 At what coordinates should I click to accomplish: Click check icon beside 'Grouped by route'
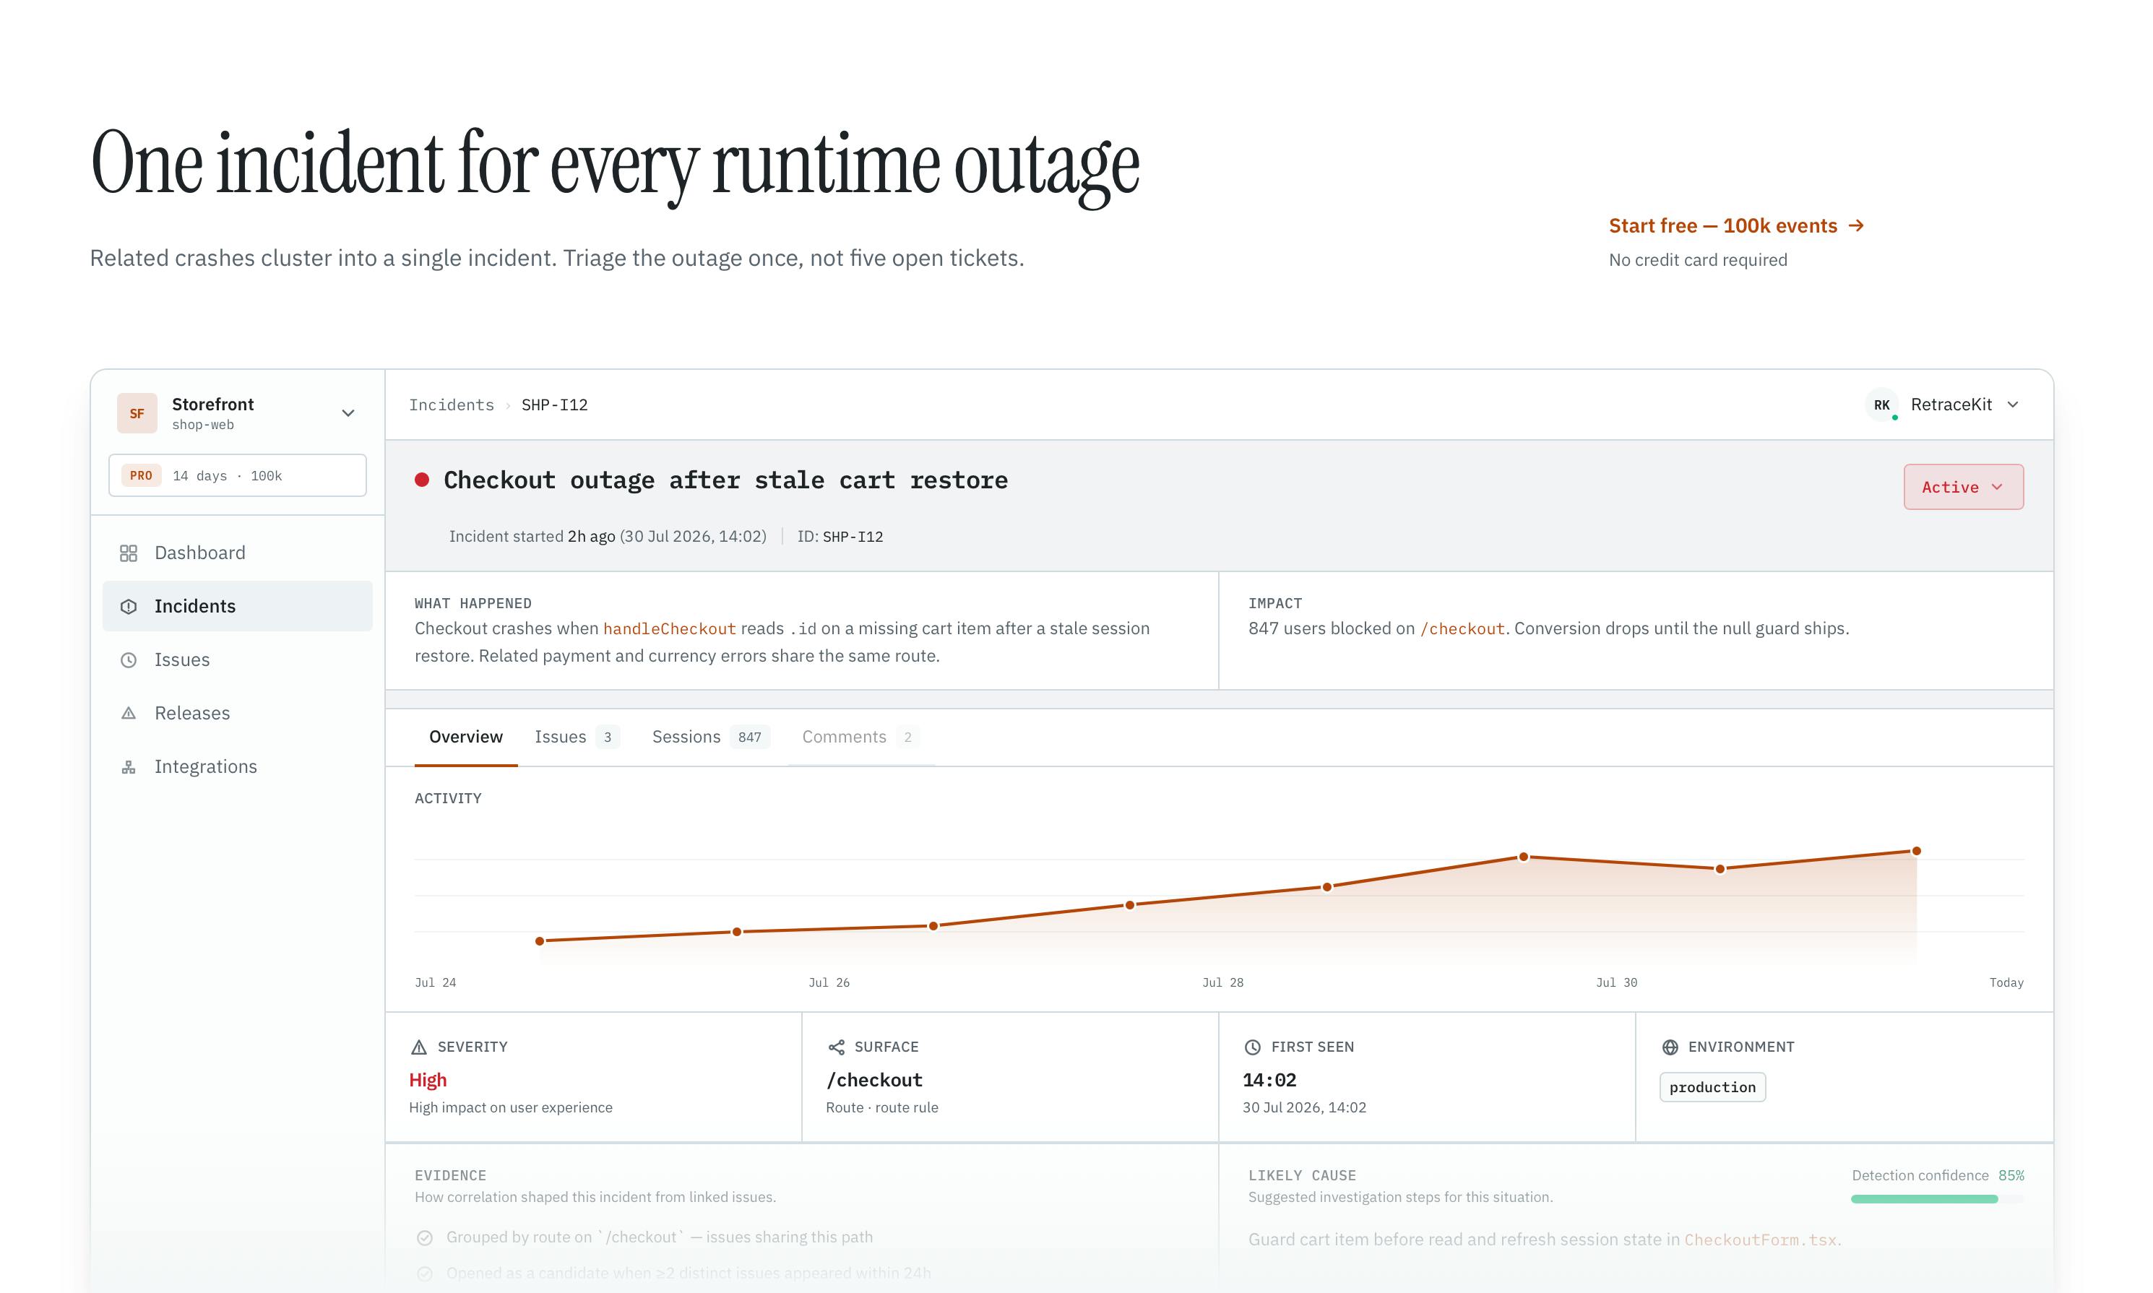[x=424, y=1237]
